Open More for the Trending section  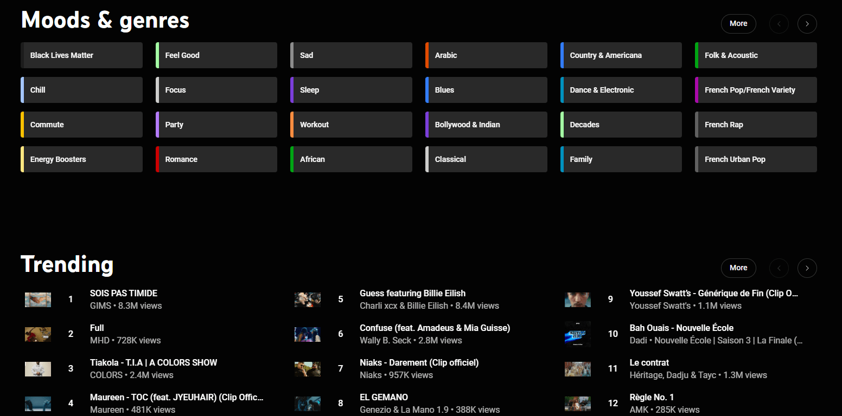point(738,268)
